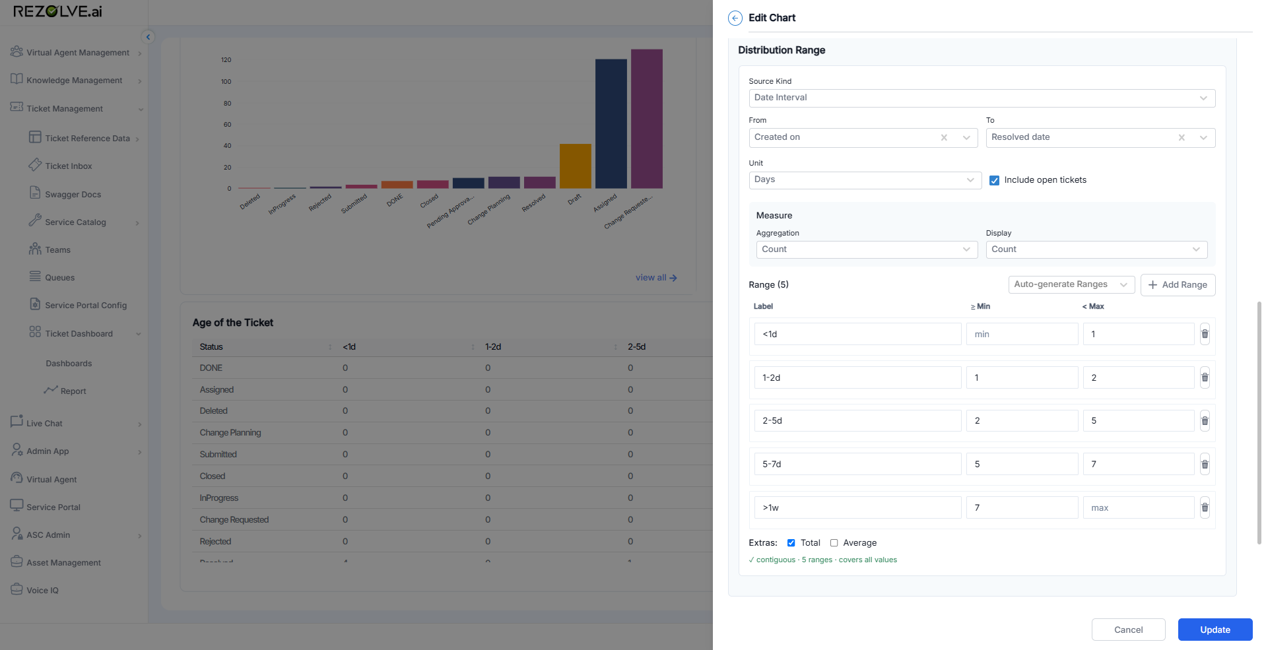Image resolution: width=1266 pixels, height=650 pixels.
Task: Click the Assigned bar in the chart
Action: (611, 124)
